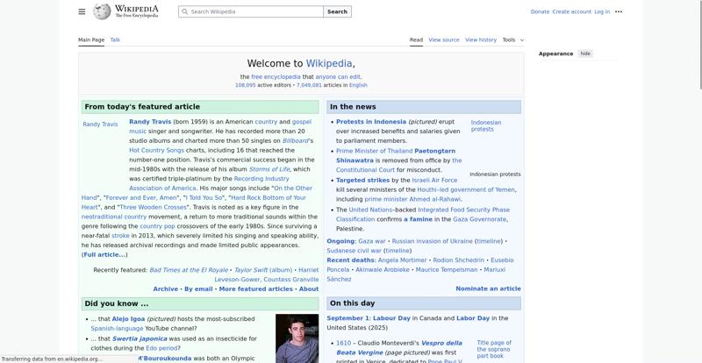Screen dimensions: 702x363
Task: Open More featured articles link
Action: click(x=255, y=289)
